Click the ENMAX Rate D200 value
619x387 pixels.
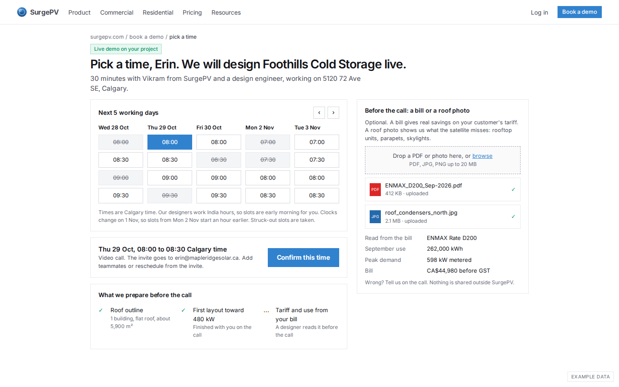[x=452, y=238]
